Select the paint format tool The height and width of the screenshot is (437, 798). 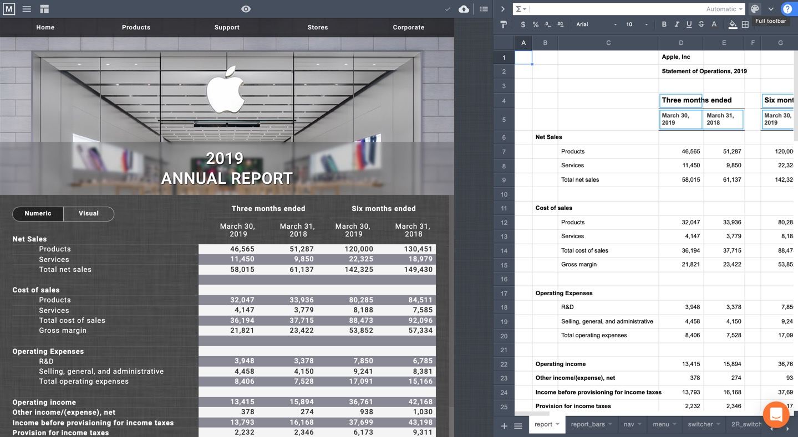504,24
